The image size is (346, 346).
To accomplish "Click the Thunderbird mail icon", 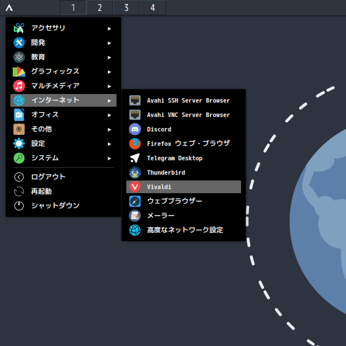I will pyautogui.click(x=135, y=172).
